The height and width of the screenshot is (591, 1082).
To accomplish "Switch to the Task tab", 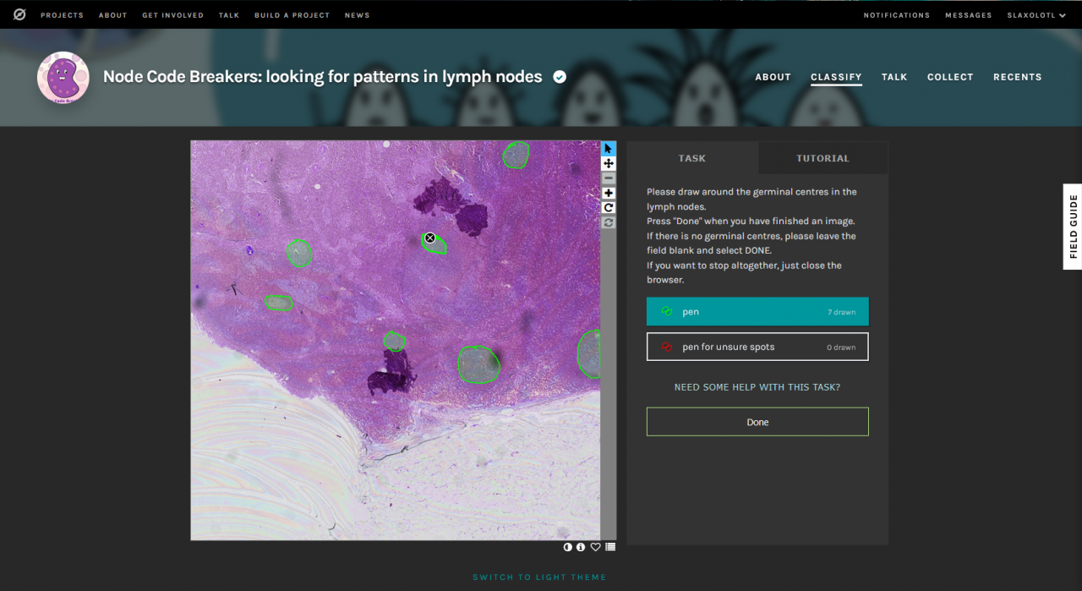I will point(692,158).
